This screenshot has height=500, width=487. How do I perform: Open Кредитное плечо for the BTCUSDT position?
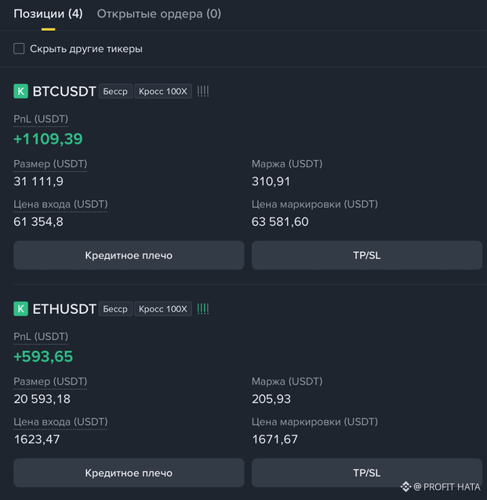click(x=129, y=255)
